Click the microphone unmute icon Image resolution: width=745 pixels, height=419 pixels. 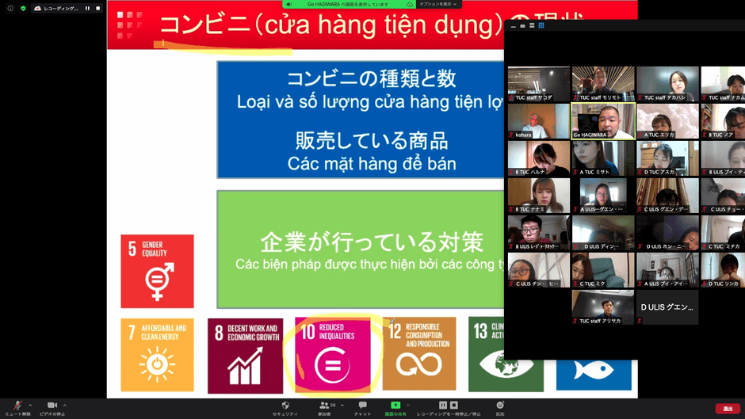(x=17, y=406)
